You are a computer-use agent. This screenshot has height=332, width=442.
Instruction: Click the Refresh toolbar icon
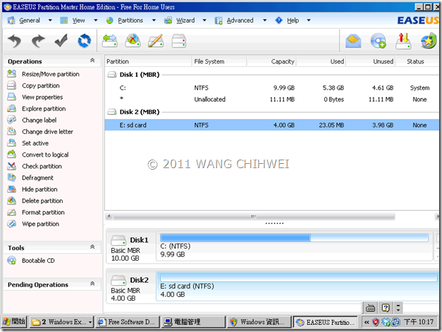(x=84, y=41)
